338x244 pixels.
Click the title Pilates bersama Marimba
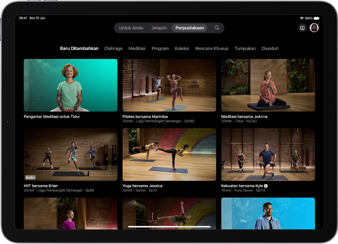[x=145, y=116]
